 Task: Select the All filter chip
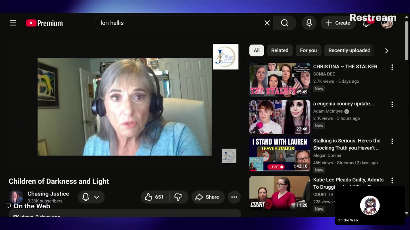coord(257,50)
